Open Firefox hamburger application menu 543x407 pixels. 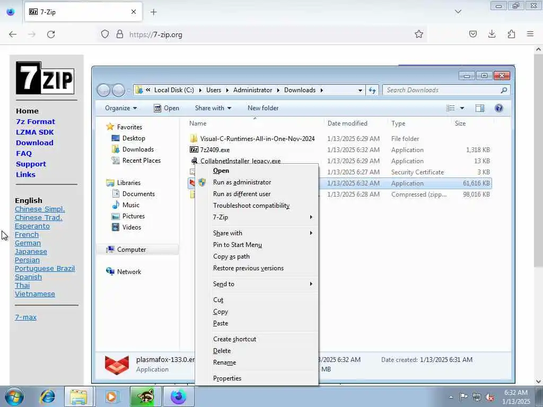[530, 34]
